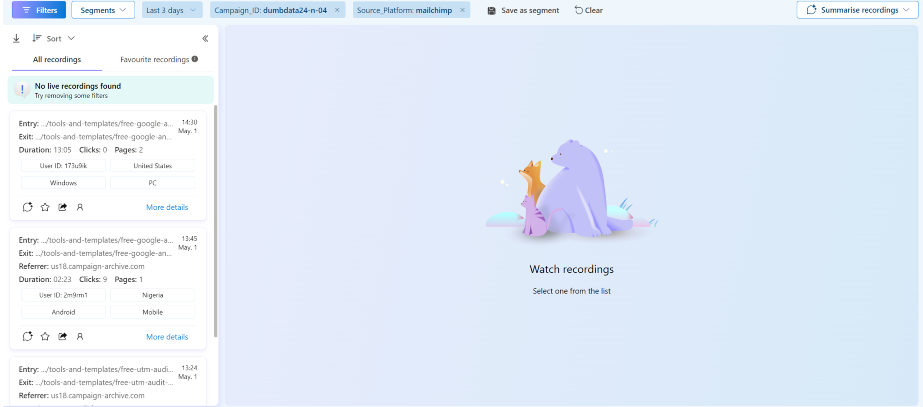
Task: Summarise the 13:45 recording with AI icon
Action: click(x=27, y=336)
